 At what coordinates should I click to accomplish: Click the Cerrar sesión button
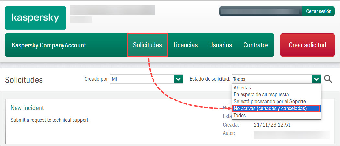[x=319, y=11]
